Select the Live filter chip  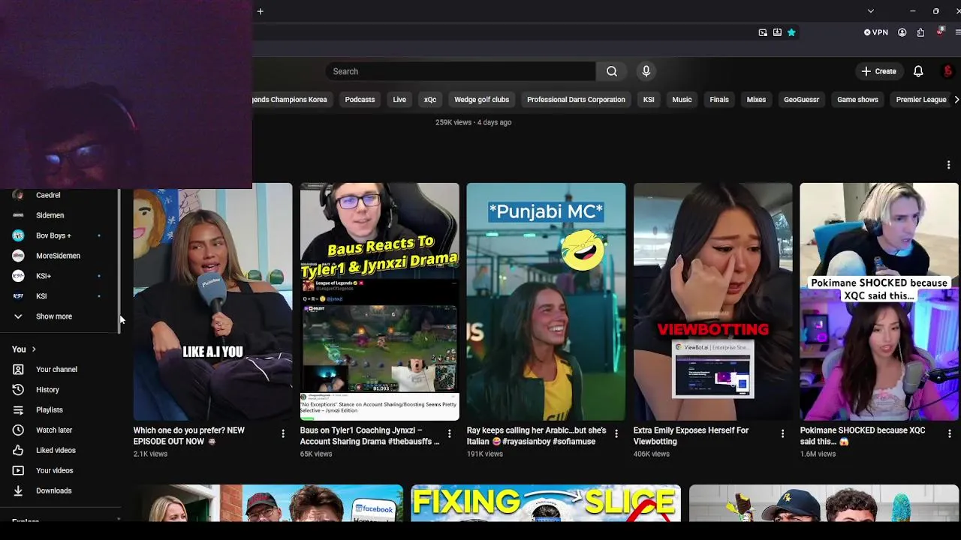399,100
